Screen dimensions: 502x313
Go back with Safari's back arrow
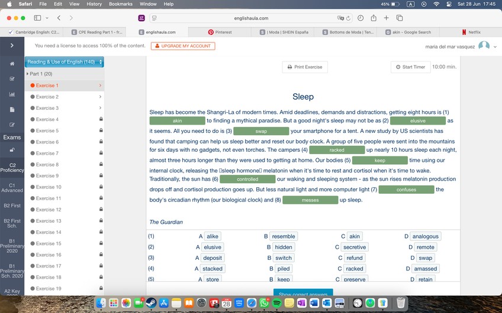tap(59, 18)
